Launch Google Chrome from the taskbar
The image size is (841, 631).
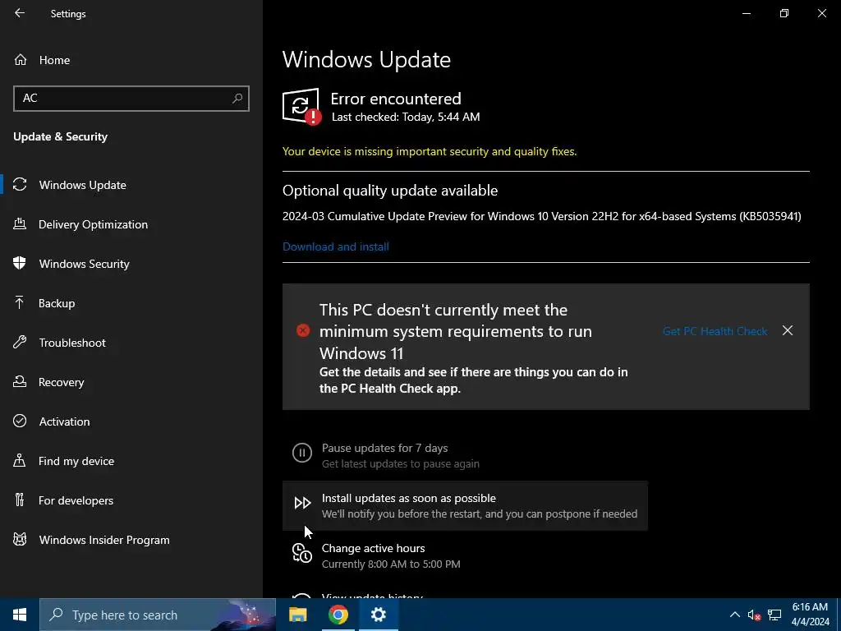point(338,615)
